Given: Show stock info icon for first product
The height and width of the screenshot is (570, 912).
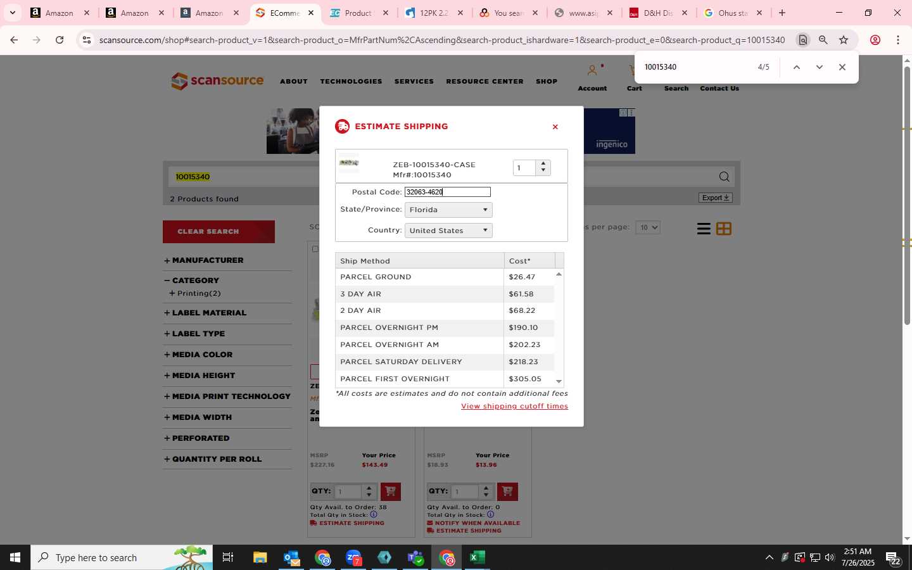Looking at the screenshot, I should tap(374, 514).
